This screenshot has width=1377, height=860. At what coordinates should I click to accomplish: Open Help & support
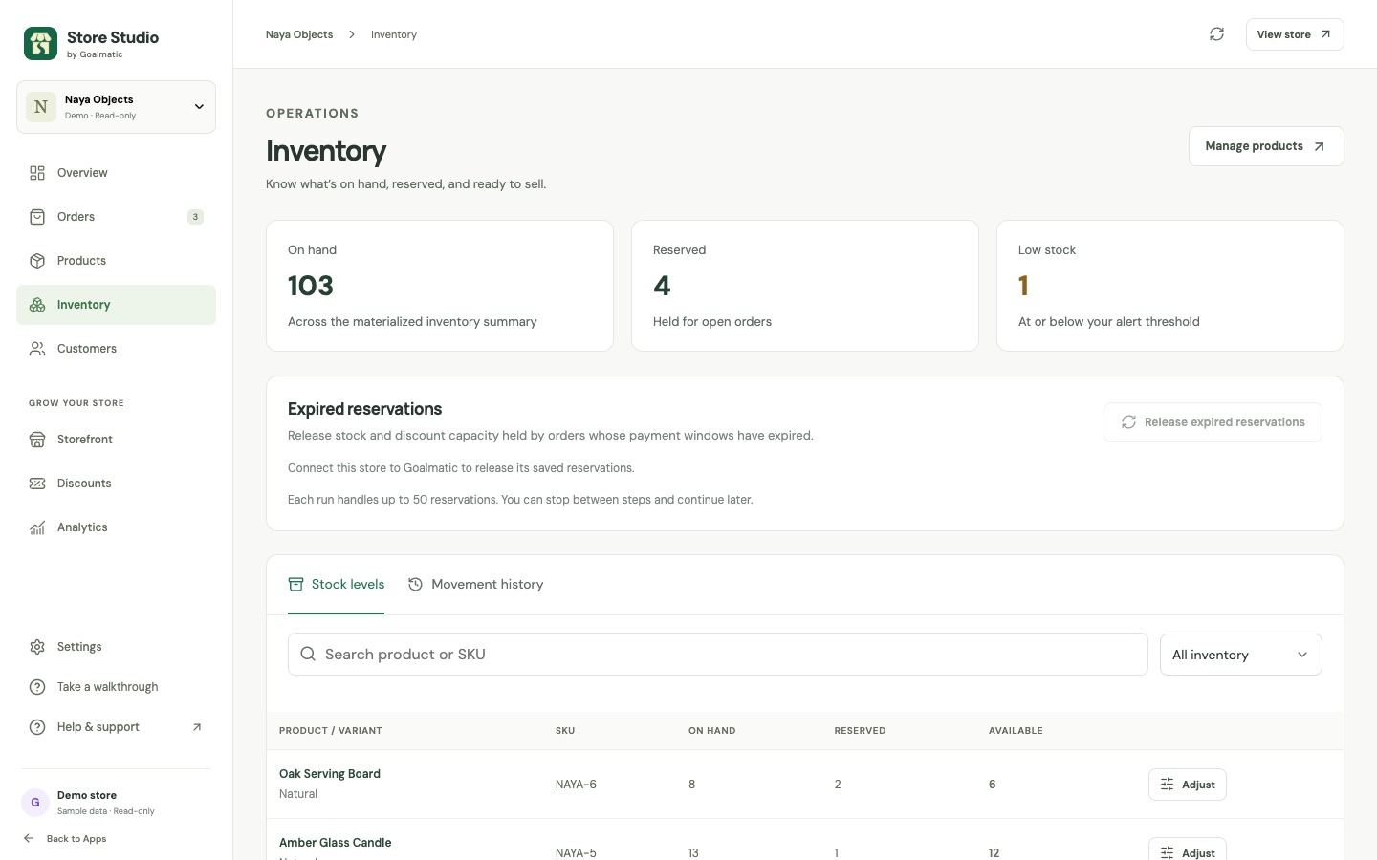click(x=116, y=727)
